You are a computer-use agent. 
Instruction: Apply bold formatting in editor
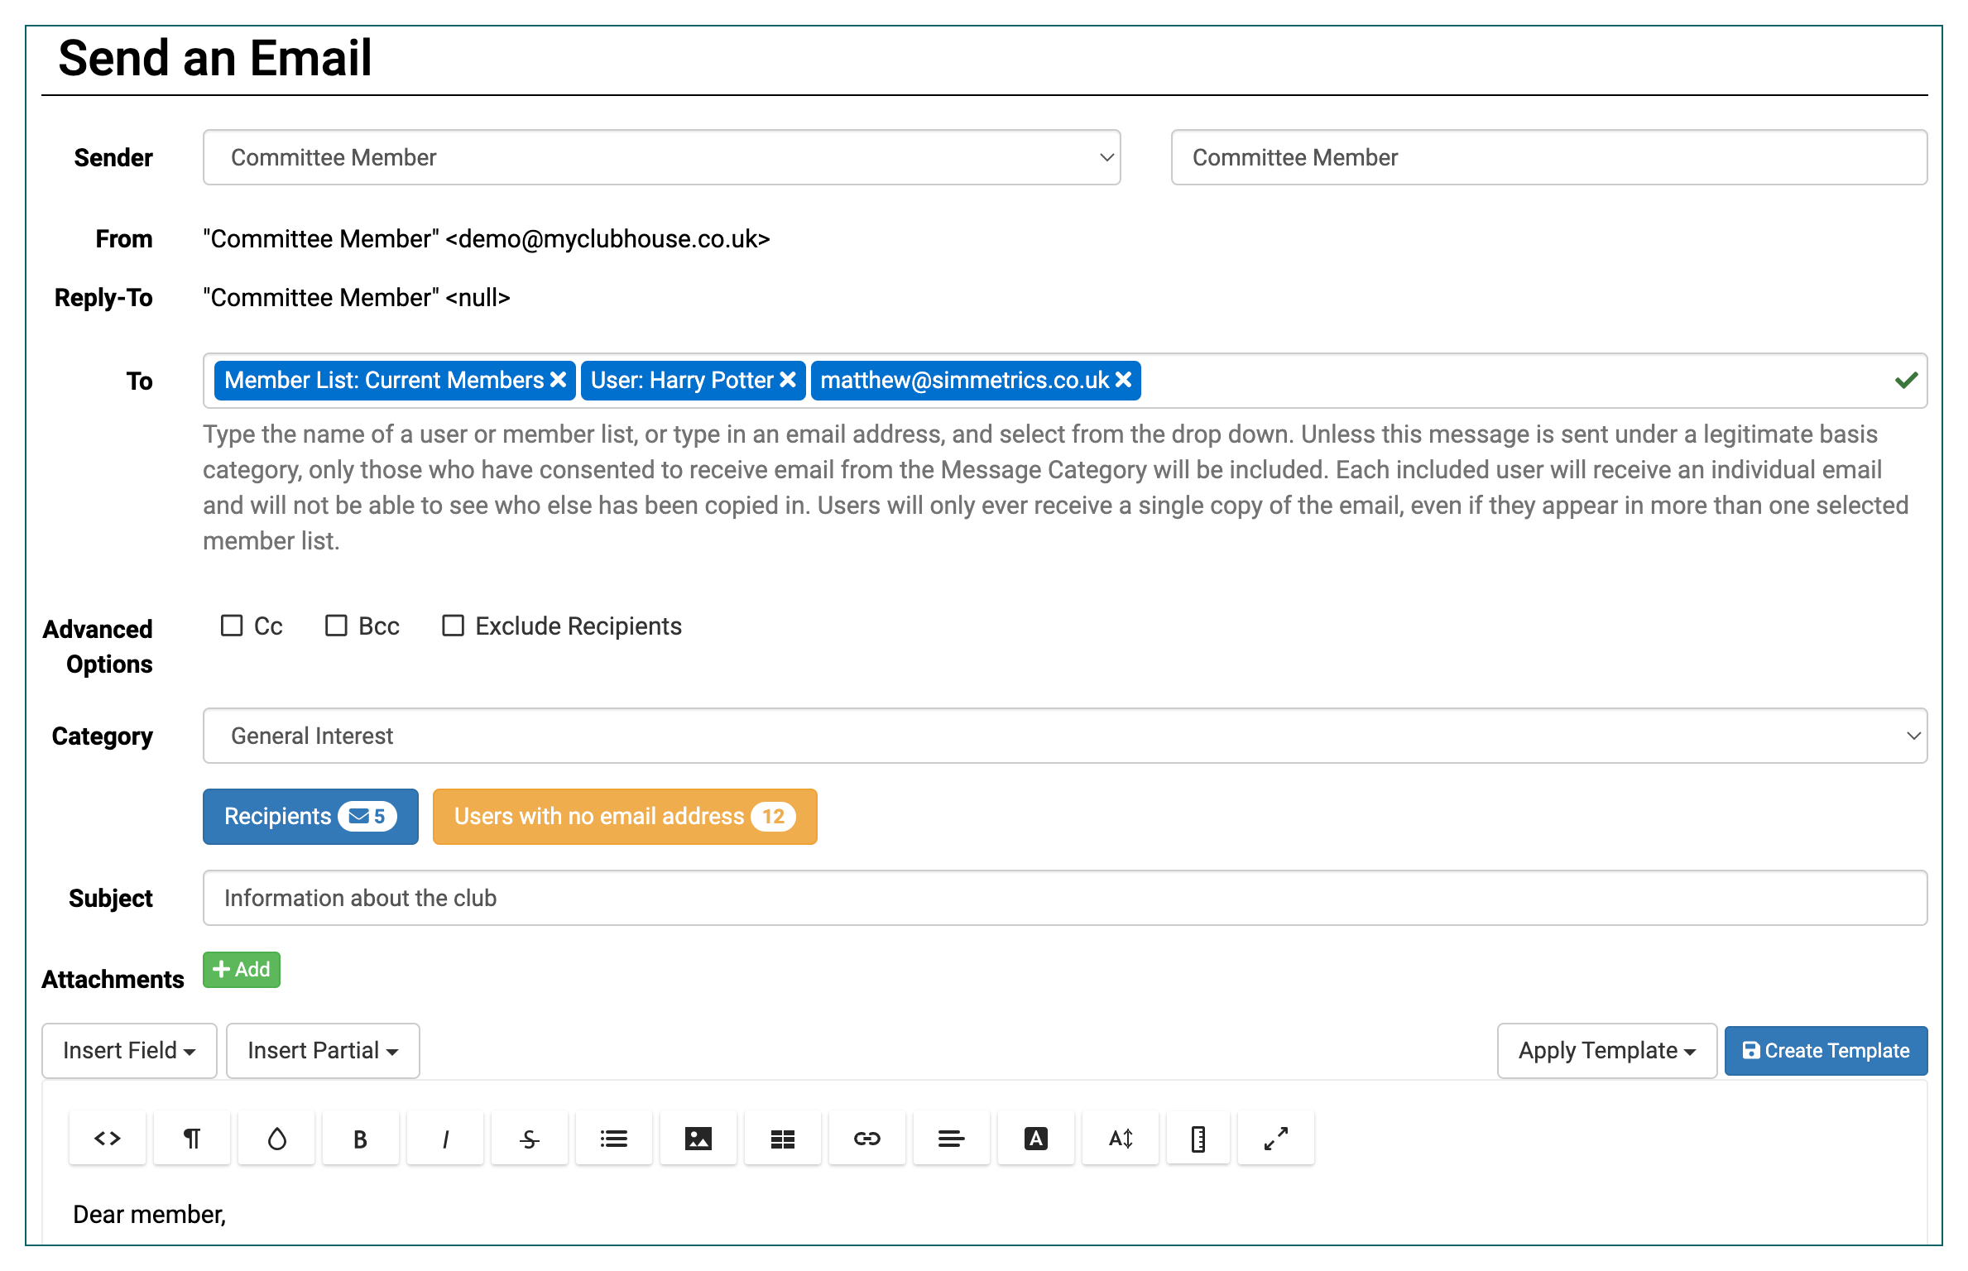click(x=361, y=1139)
